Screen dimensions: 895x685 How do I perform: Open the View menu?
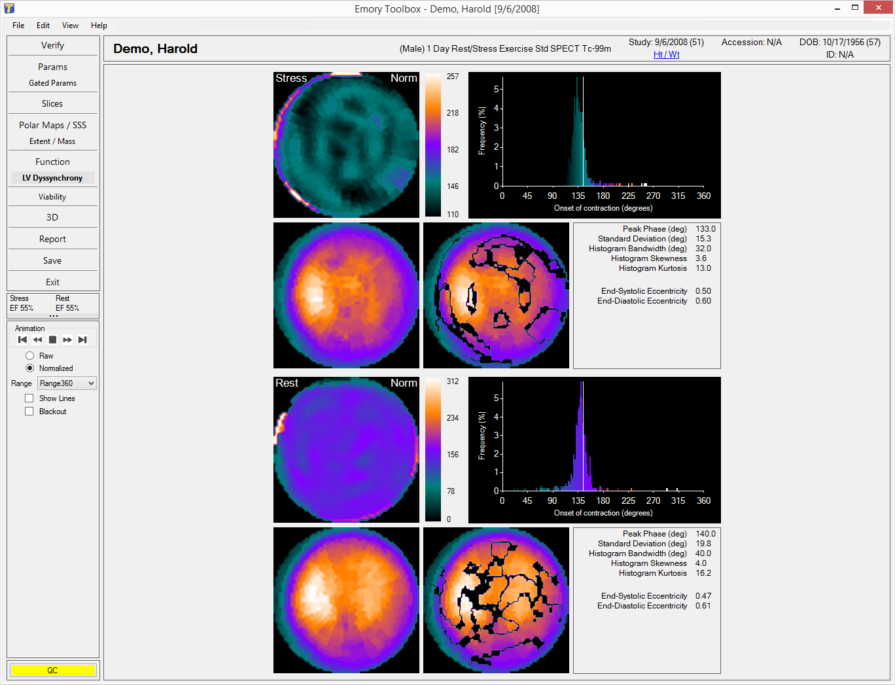pyautogui.click(x=70, y=26)
